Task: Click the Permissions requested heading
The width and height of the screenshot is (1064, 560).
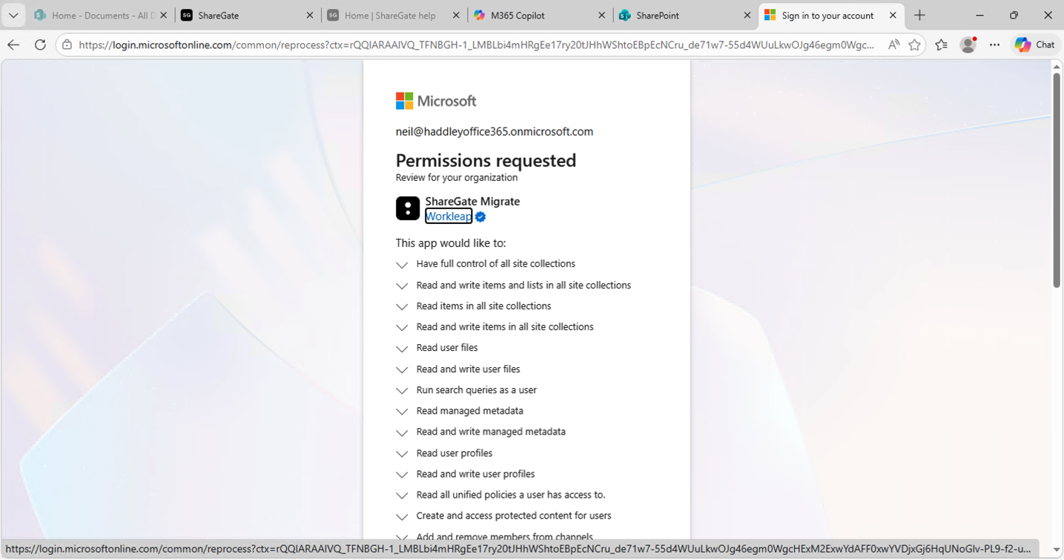Action: click(486, 160)
